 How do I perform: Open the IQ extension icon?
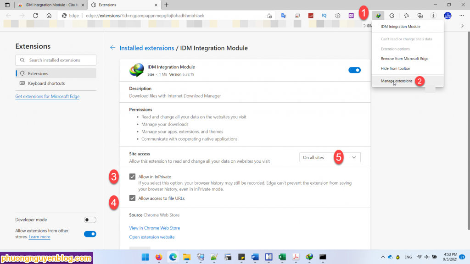click(324, 16)
